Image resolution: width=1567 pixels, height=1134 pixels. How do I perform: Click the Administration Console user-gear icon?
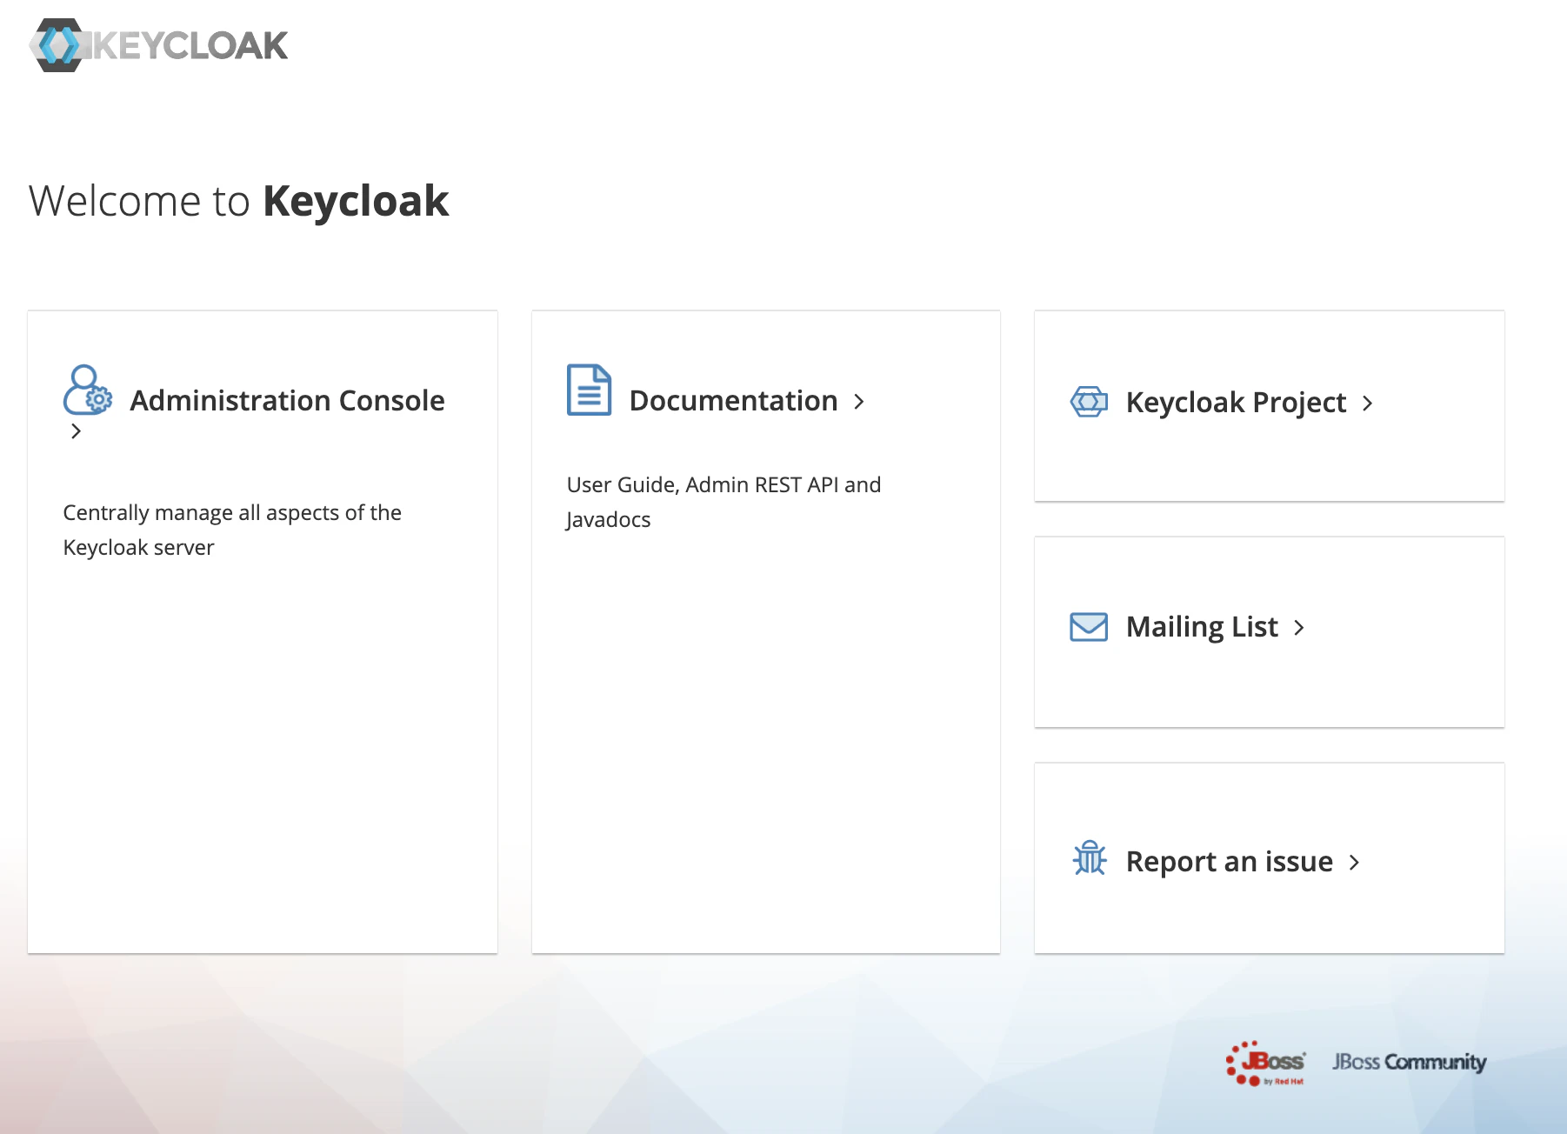[88, 390]
